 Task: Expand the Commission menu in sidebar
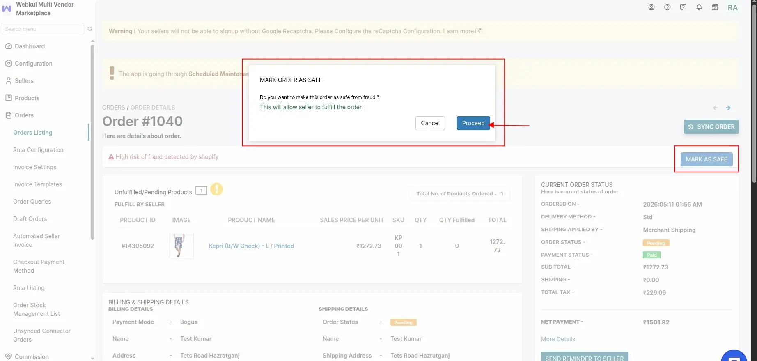pyautogui.click(x=32, y=356)
